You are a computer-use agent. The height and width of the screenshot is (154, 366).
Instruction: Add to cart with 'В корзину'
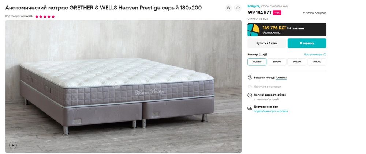pos(307,43)
